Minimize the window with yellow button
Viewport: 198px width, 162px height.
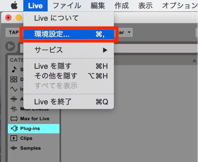click(19, 18)
